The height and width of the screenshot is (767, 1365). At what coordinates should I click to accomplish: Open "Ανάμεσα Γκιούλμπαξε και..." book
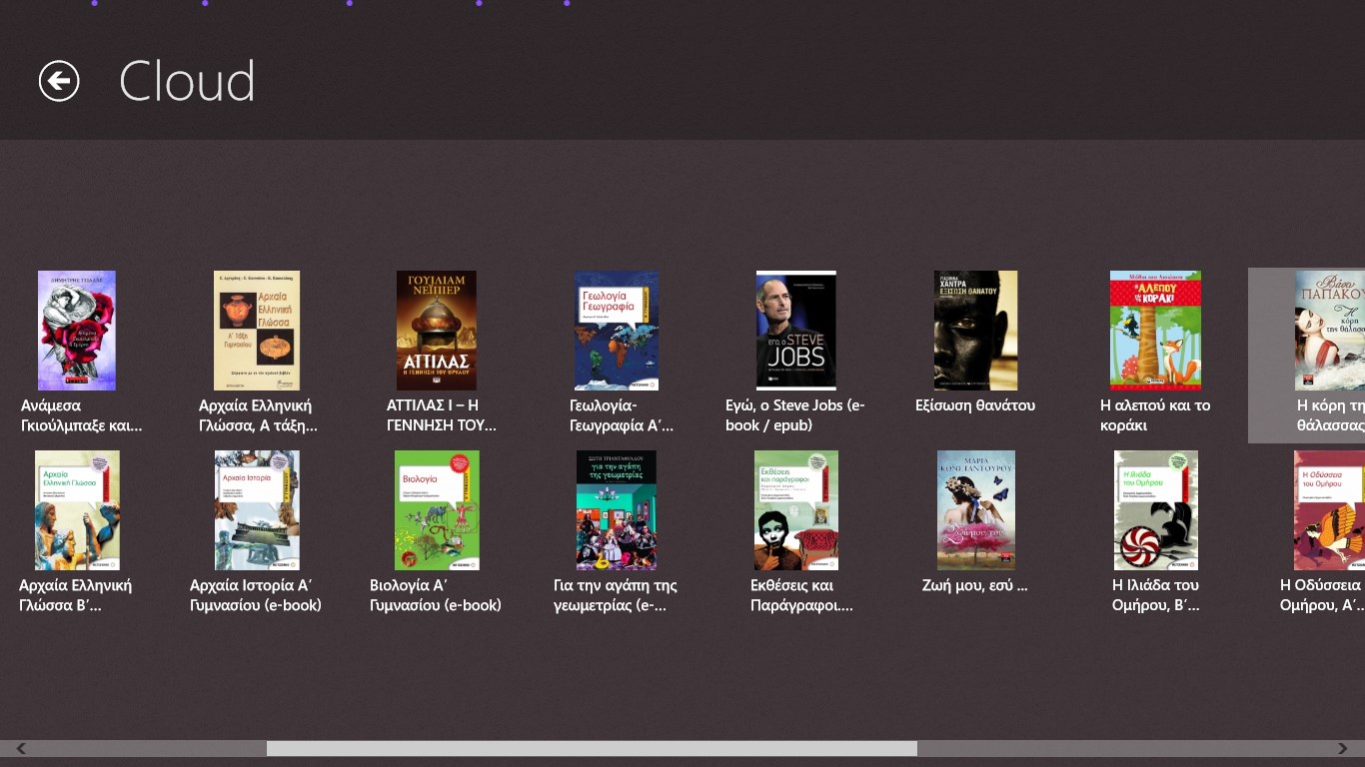coord(77,331)
